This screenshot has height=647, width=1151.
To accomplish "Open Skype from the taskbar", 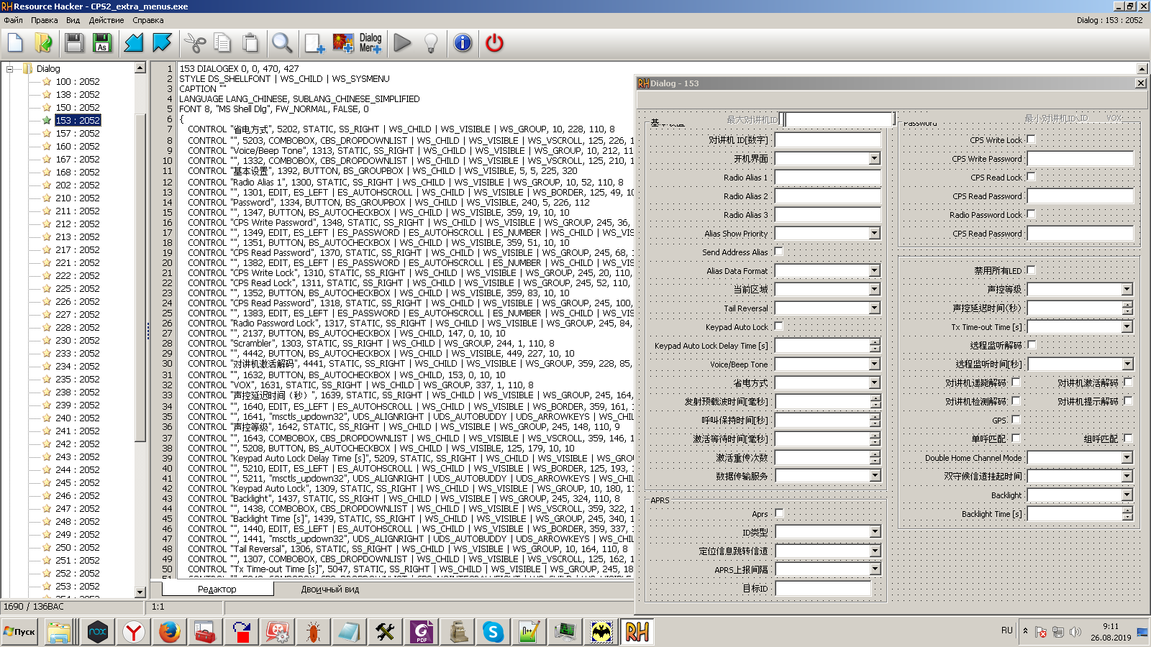I will [493, 632].
